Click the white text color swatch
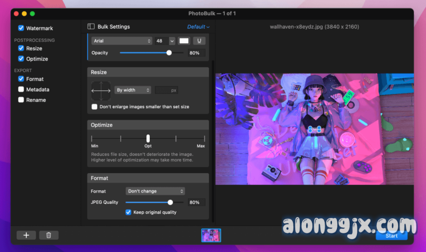 (x=184, y=41)
